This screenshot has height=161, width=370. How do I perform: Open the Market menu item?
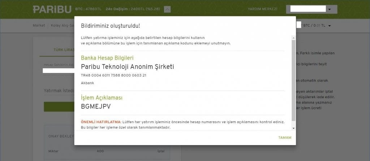(x=39, y=26)
